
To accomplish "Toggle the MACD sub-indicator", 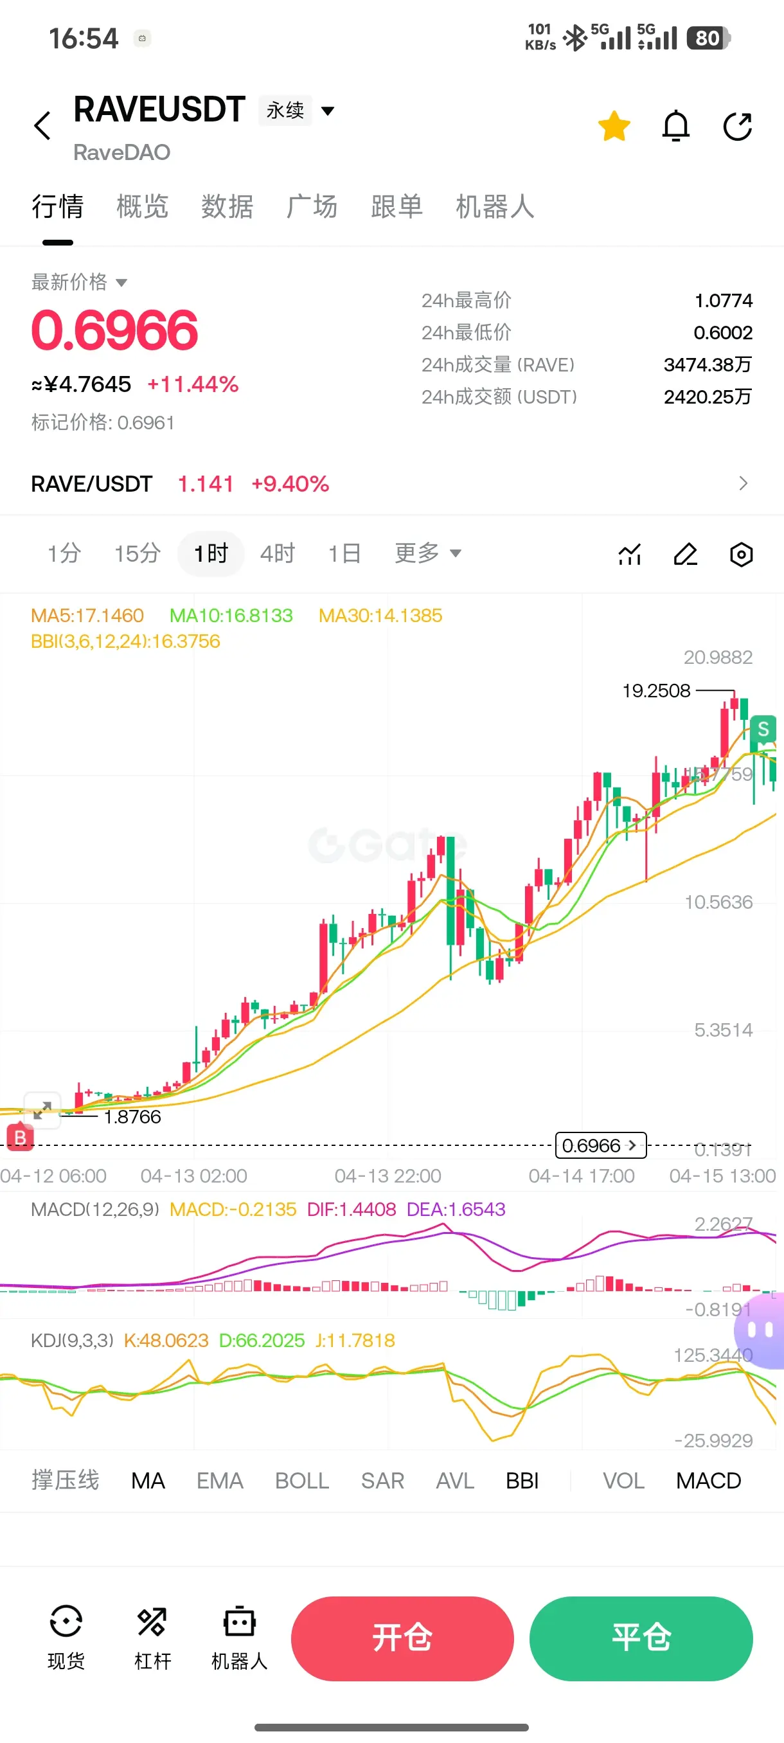I will pos(708,1481).
